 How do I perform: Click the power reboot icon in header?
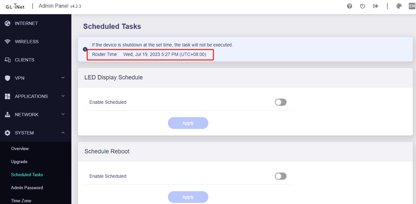[362, 6]
